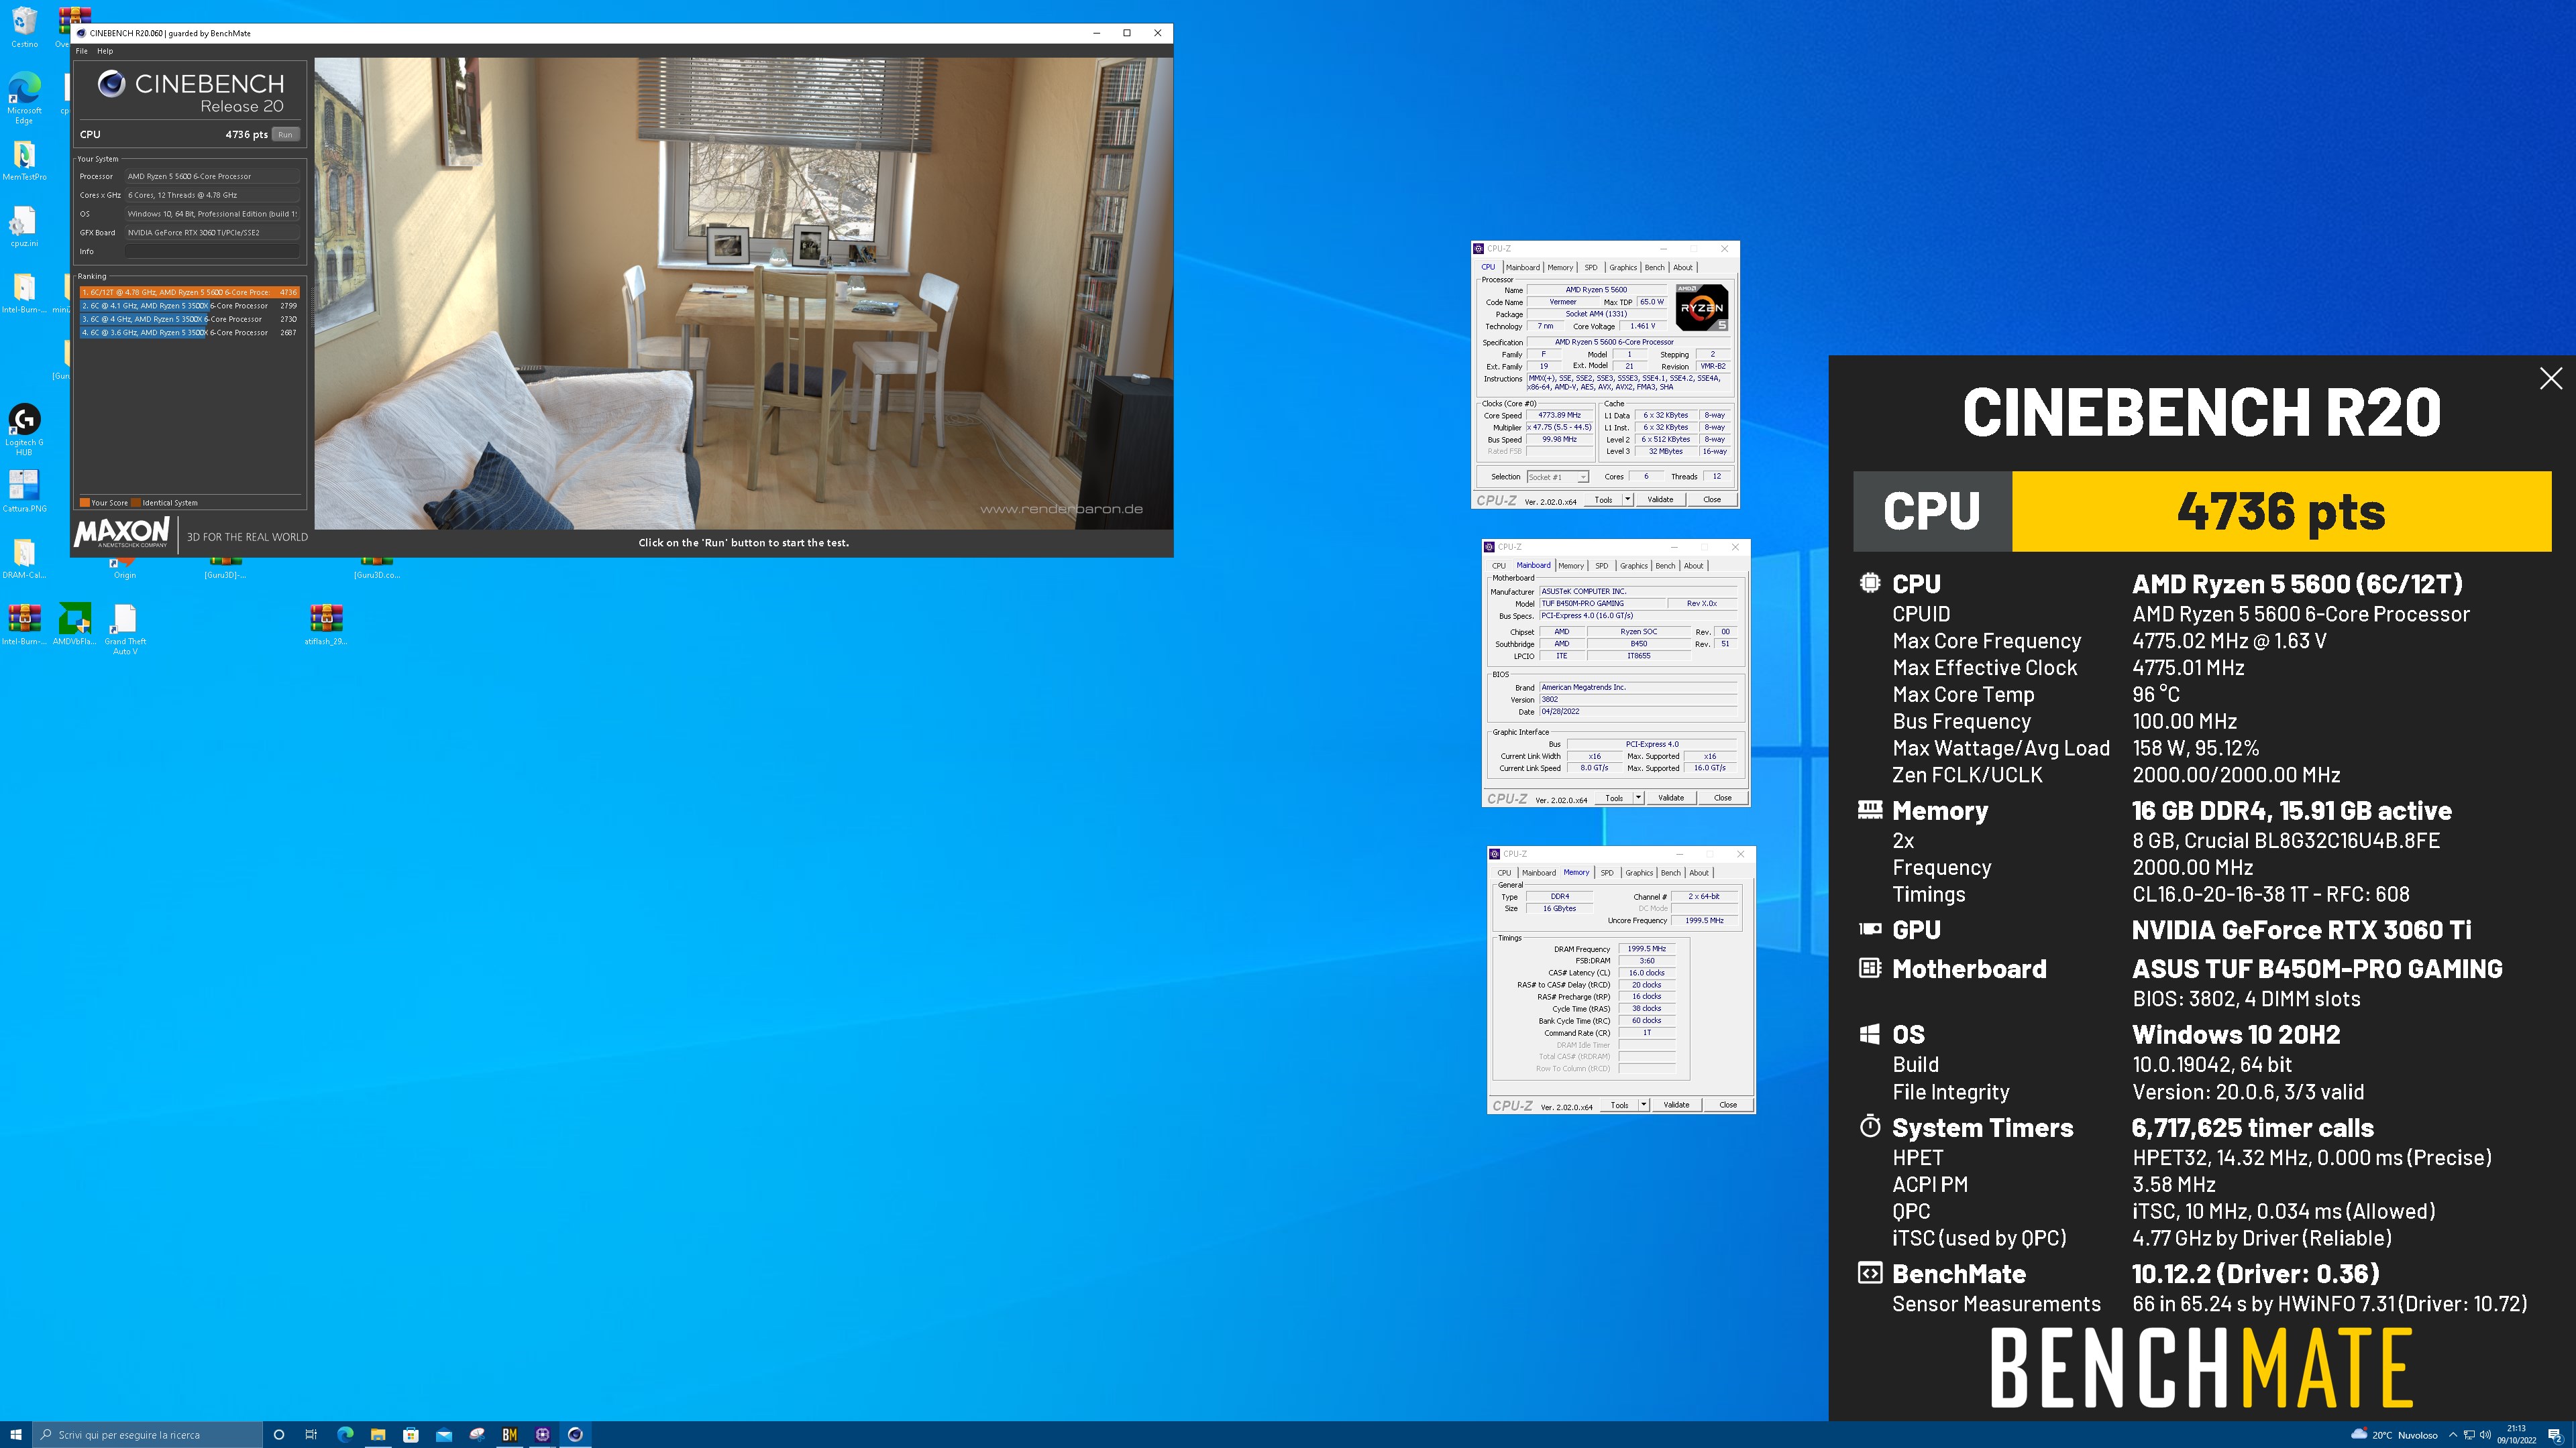Open File Explorer from the taskbar
The height and width of the screenshot is (1448, 2576).
click(x=378, y=1434)
